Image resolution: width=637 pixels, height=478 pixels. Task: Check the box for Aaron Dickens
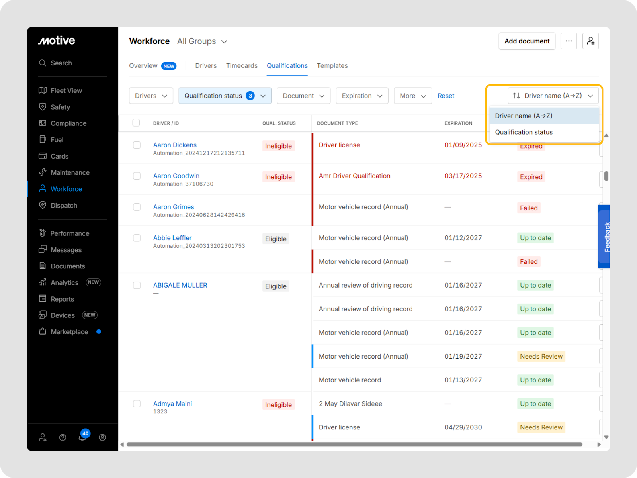[x=137, y=145]
